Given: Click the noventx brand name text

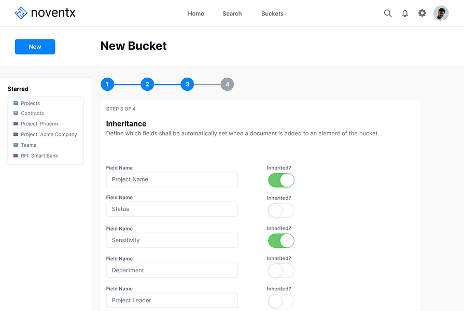Looking at the screenshot, I should point(53,13).
